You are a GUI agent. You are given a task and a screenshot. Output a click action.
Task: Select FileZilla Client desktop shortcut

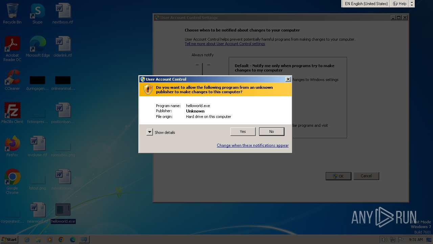click(x=12, y=114)
